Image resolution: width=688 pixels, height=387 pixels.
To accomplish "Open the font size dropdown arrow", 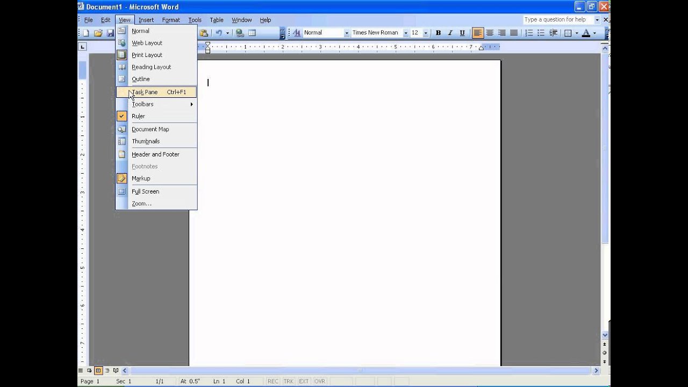I will pyautogui.click(x=426, y=33).
